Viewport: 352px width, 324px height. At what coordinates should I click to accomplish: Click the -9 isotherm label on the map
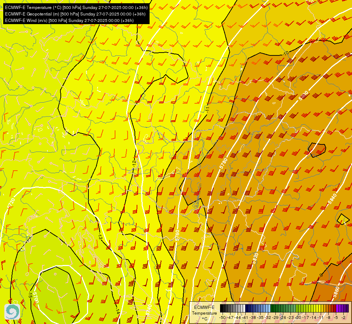pos(321,275)
